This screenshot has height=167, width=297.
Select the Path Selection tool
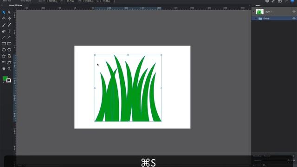click(x=9, y=13)
